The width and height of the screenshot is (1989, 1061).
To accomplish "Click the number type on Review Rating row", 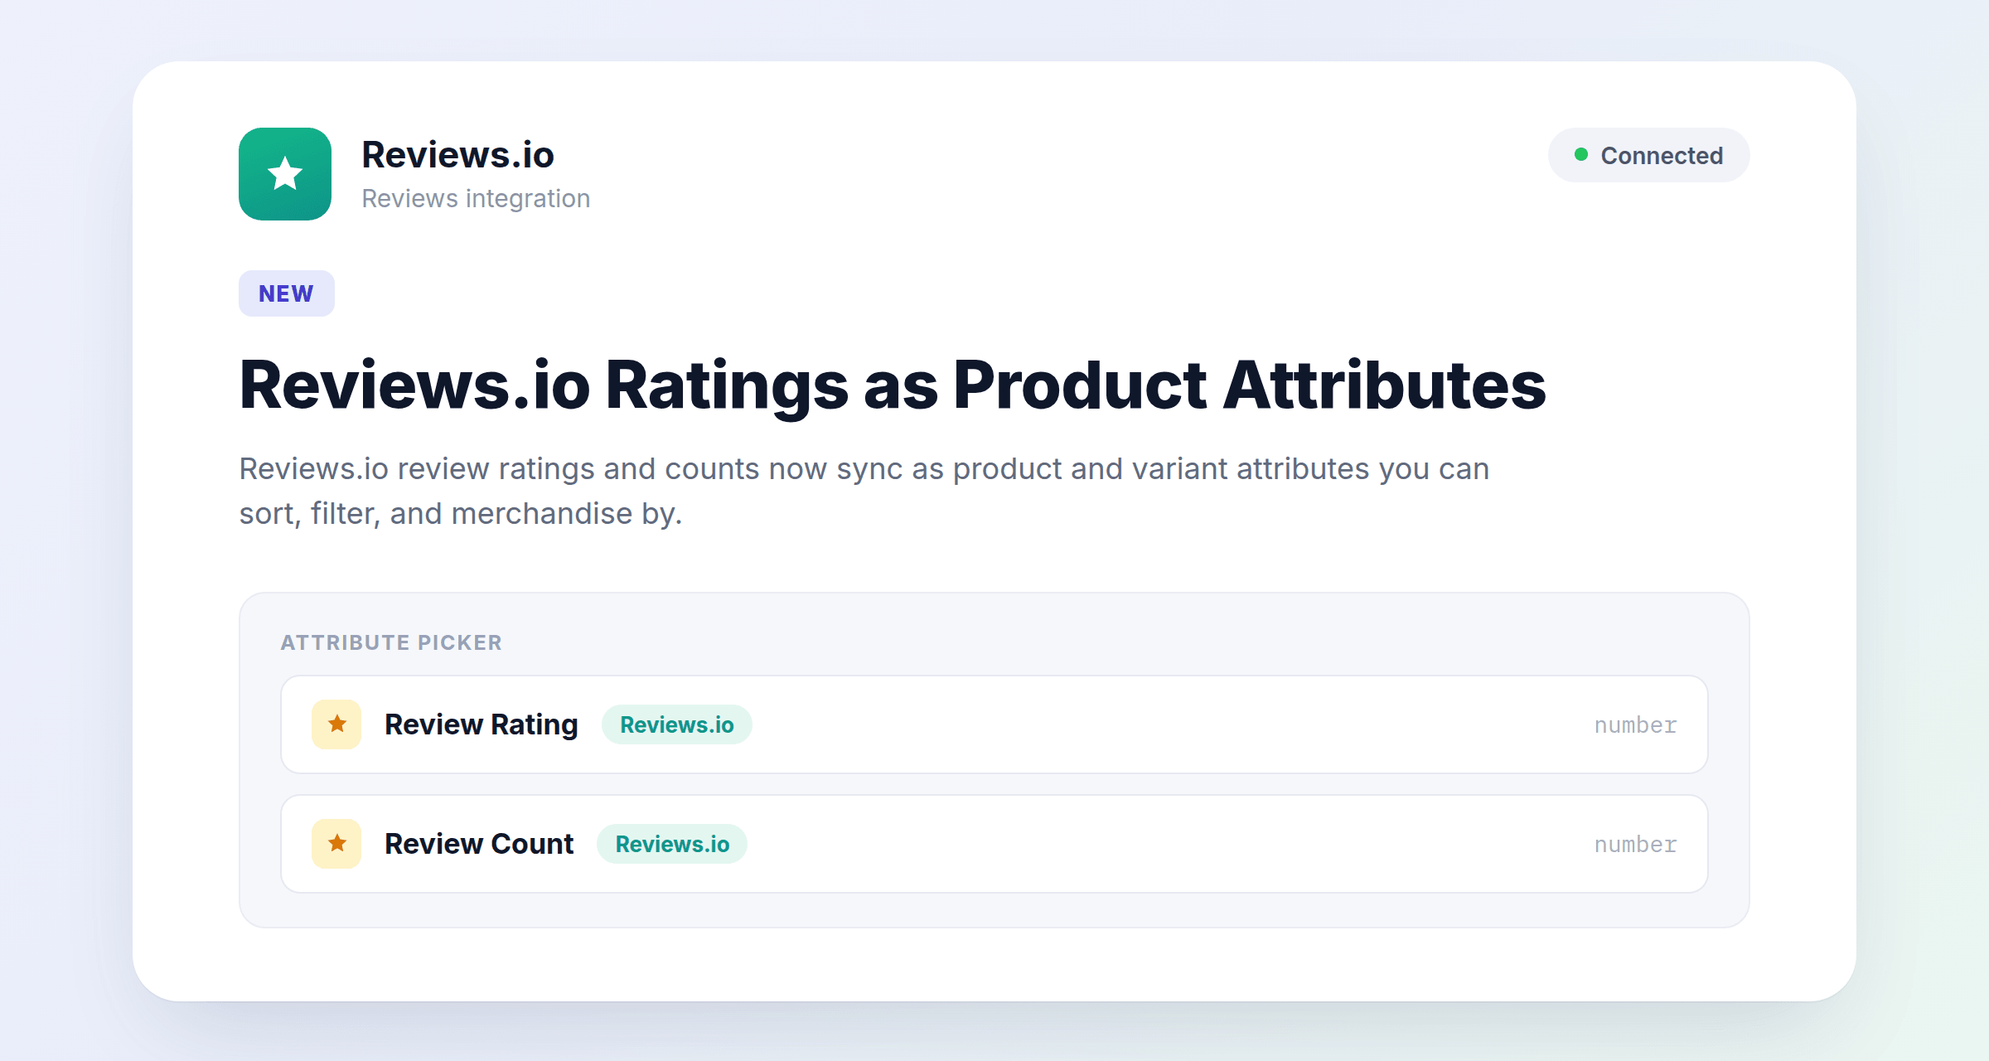I will 1635,725.
